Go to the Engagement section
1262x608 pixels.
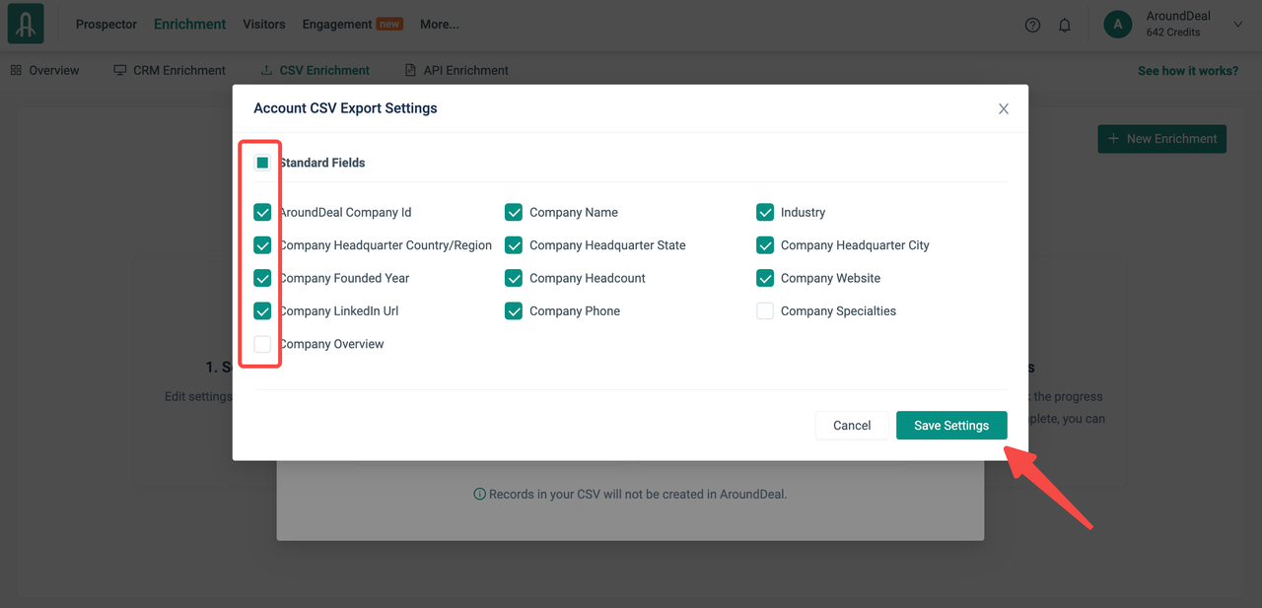coord(337,25)
